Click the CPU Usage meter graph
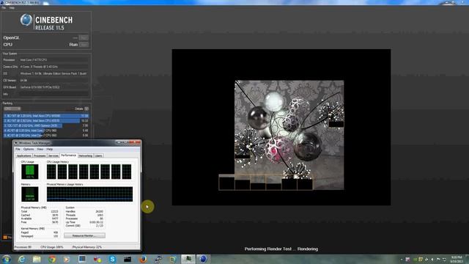Viewport: 469px width, 264px height. point(30,172)
